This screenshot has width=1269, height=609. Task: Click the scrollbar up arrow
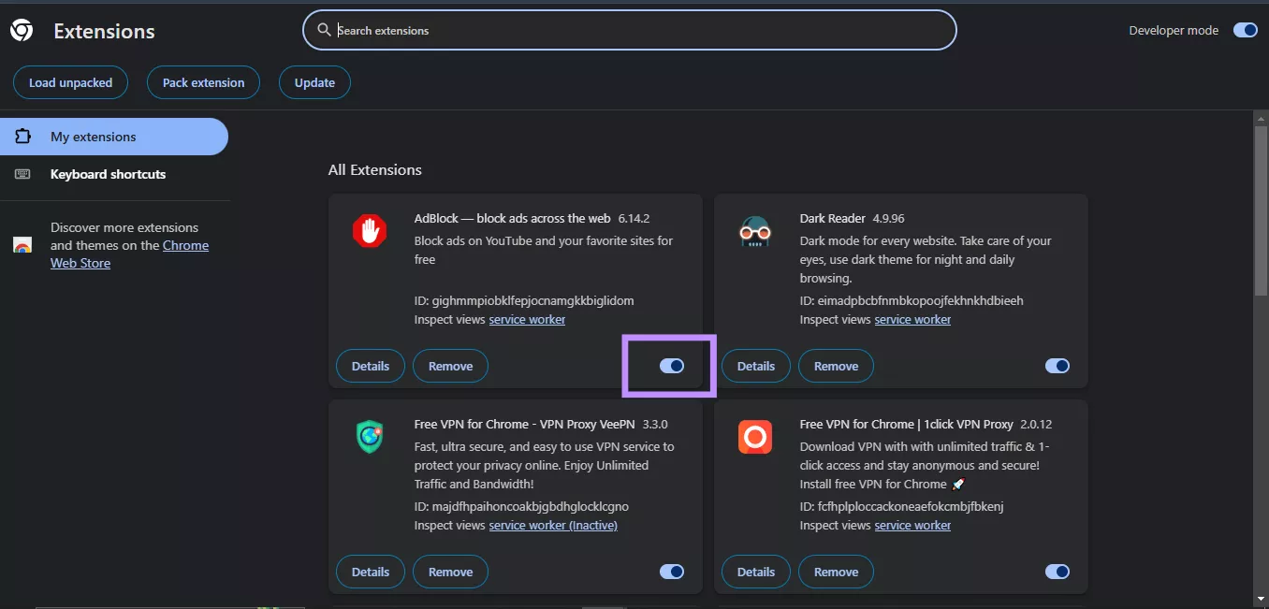[x=1261, y=118]
